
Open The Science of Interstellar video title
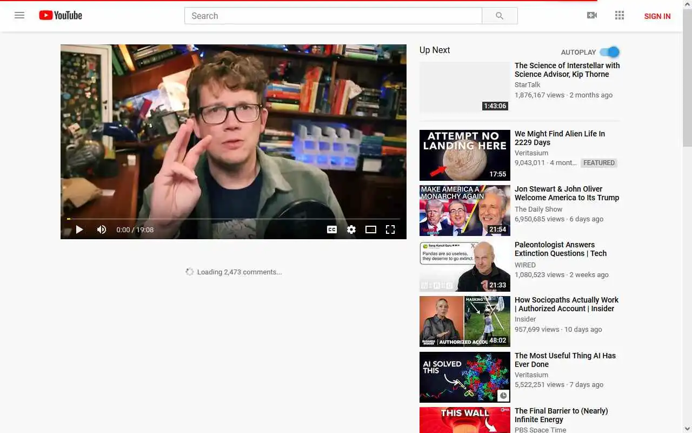[567, 70]
